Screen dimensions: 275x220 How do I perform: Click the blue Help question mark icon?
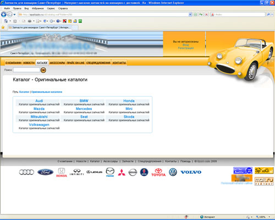click(x=58, y=21)
